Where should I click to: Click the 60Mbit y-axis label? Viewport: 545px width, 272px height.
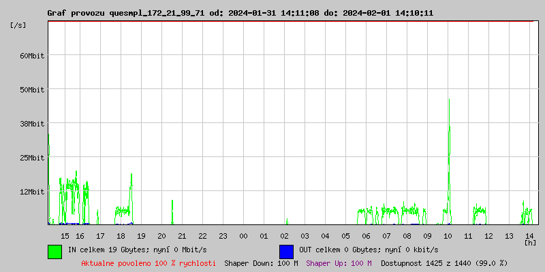tap(32, 56)
